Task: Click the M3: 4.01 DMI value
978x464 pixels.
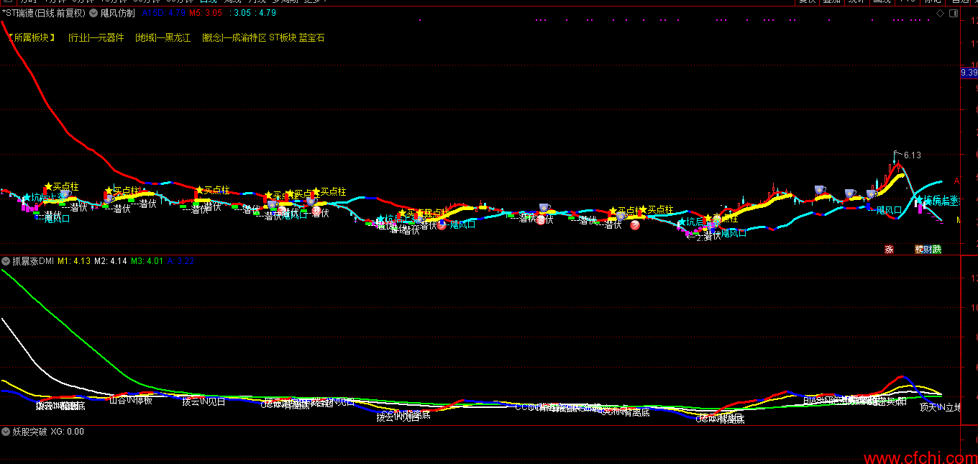Action: (147, 260)
